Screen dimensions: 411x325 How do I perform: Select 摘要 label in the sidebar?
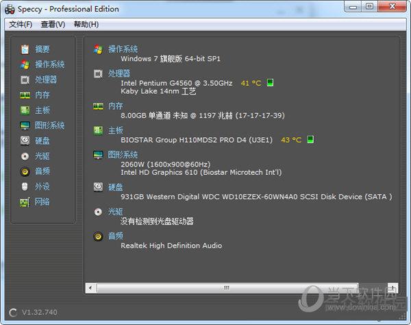click(42, 49)
